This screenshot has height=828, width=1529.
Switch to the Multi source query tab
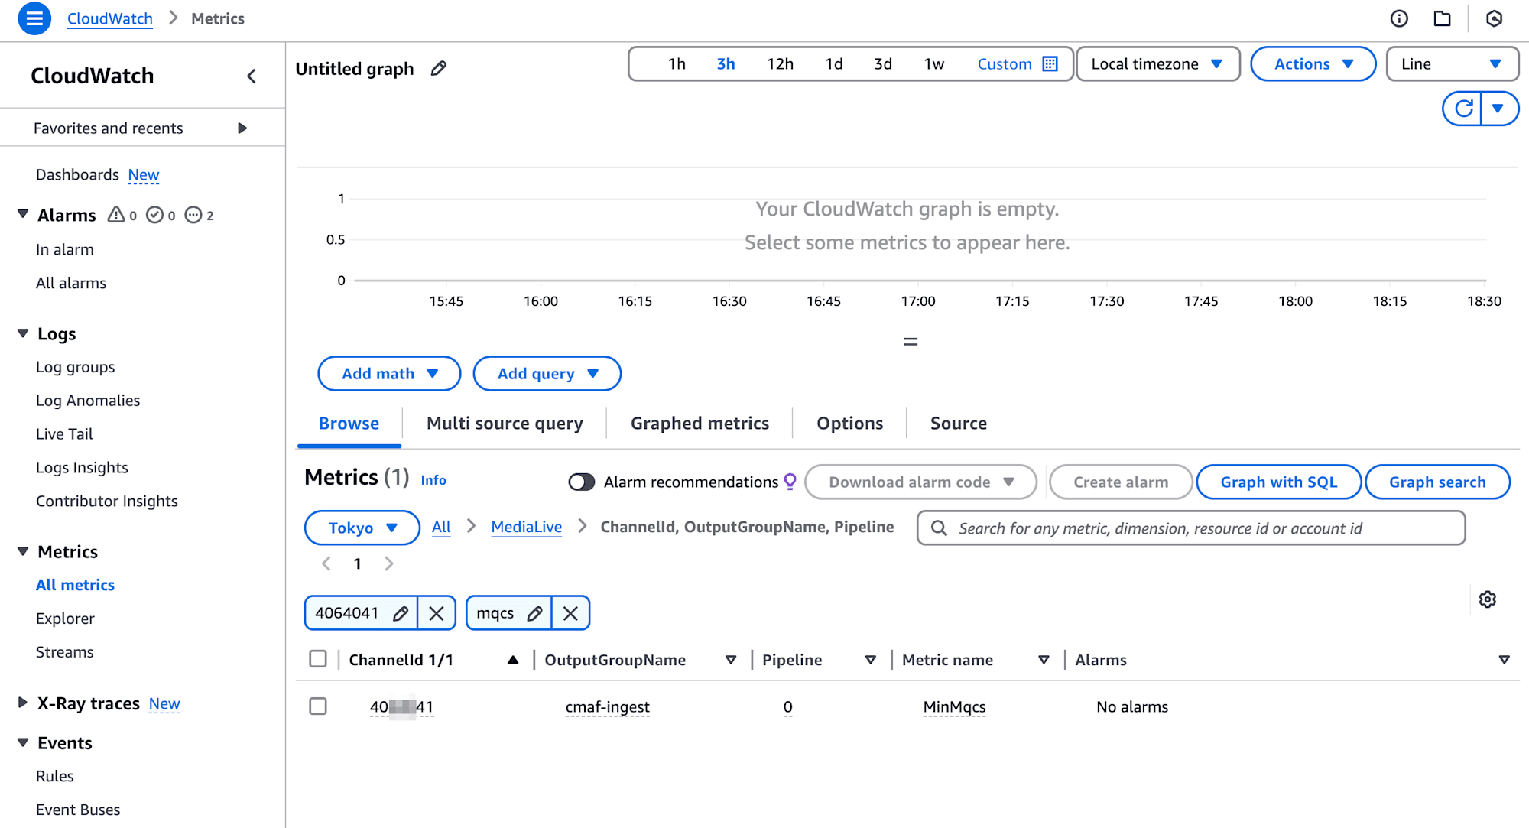[x=505, y=424]
